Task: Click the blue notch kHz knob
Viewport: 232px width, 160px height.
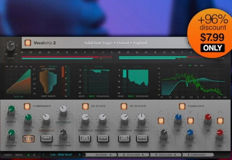Action: pos(190,134)
